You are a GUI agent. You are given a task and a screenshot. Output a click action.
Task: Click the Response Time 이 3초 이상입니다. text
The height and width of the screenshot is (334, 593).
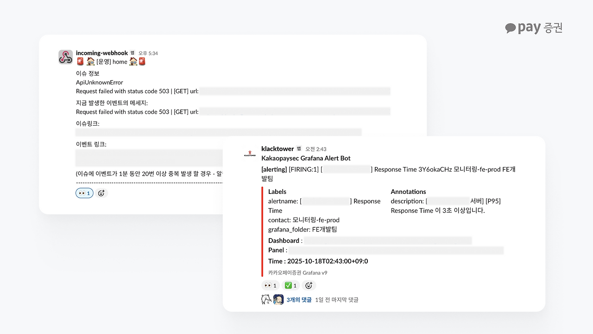(x=438, y=210)
